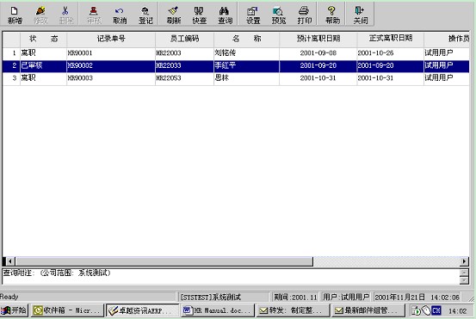Click the 取消 (Cancel) toolbar icon
The width and height of the screenshot is (476, 319).
coord(120,15)
